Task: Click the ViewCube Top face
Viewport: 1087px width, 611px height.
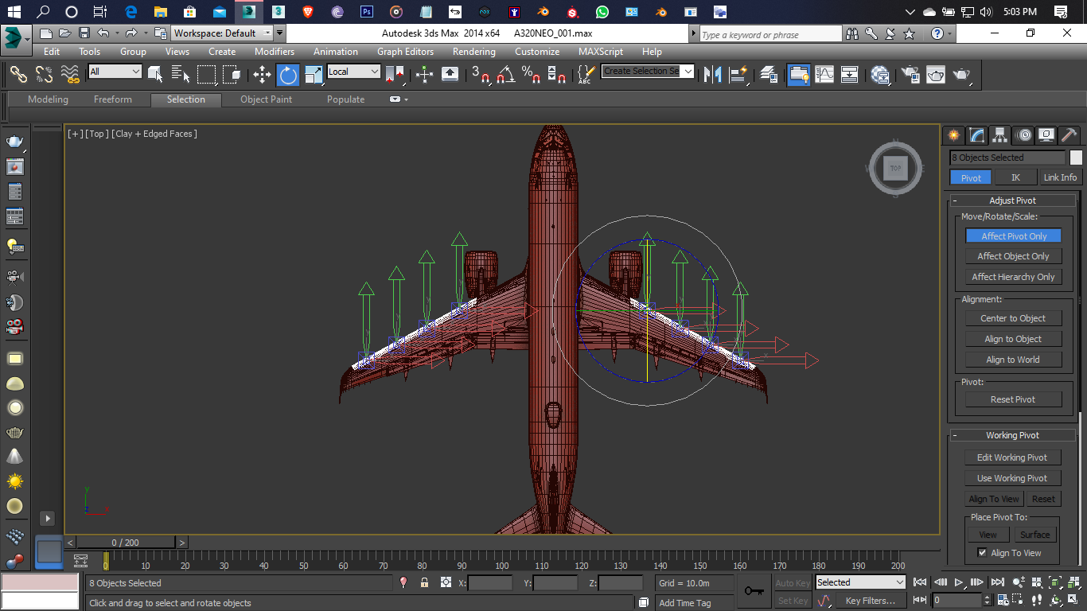Action: pyautogui.click(x=895, y=168)
